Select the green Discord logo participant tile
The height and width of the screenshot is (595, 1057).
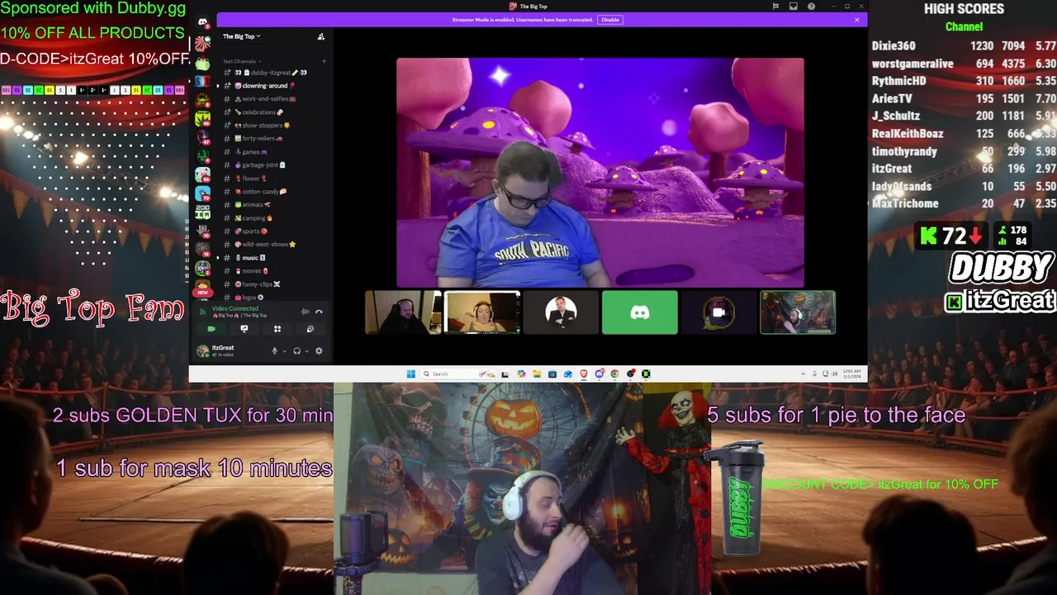click(x=640, y=312)
